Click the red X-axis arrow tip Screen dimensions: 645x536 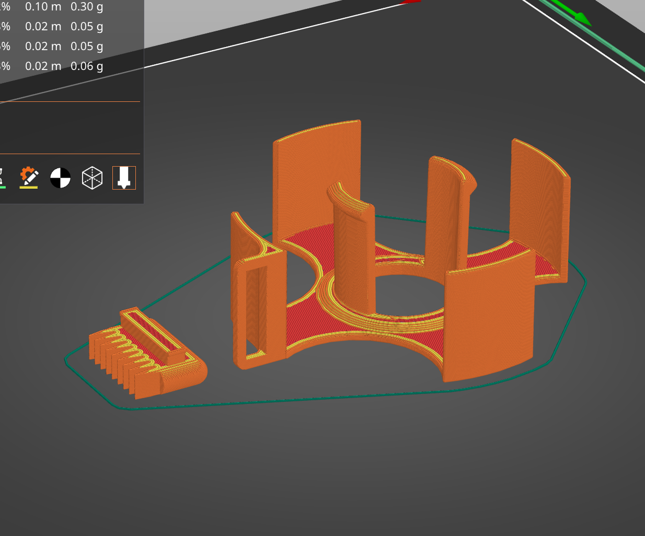pos(411,2)
